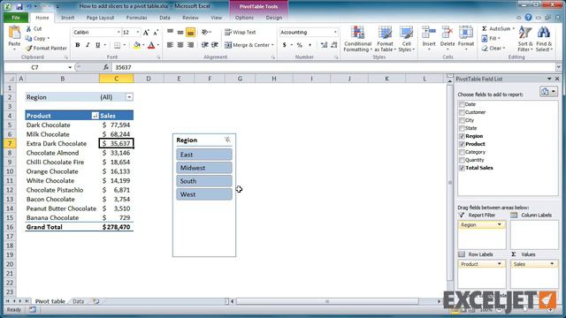Expand the Accounting number format dropdown
The width and height of the screenshot is (566, 318).
(335, 33)
